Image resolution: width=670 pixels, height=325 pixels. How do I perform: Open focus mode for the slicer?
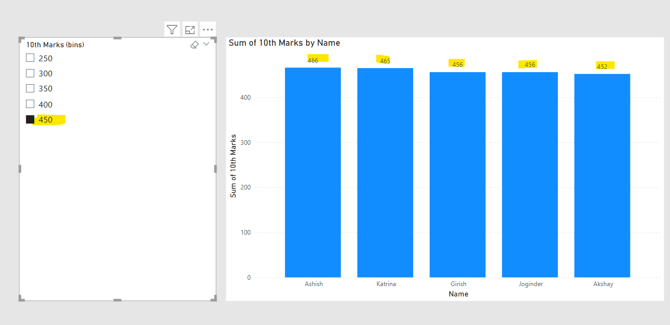(x=190, y=30)
